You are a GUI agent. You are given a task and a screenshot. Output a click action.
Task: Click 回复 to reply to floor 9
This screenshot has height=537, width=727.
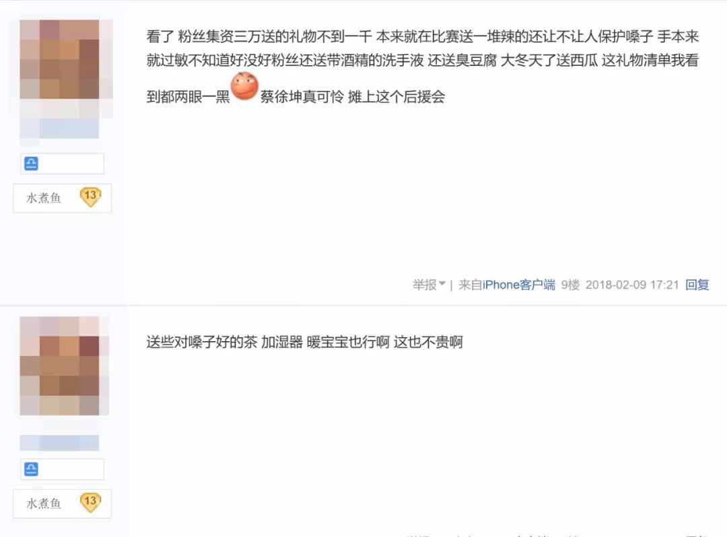[x=697, y=285]
